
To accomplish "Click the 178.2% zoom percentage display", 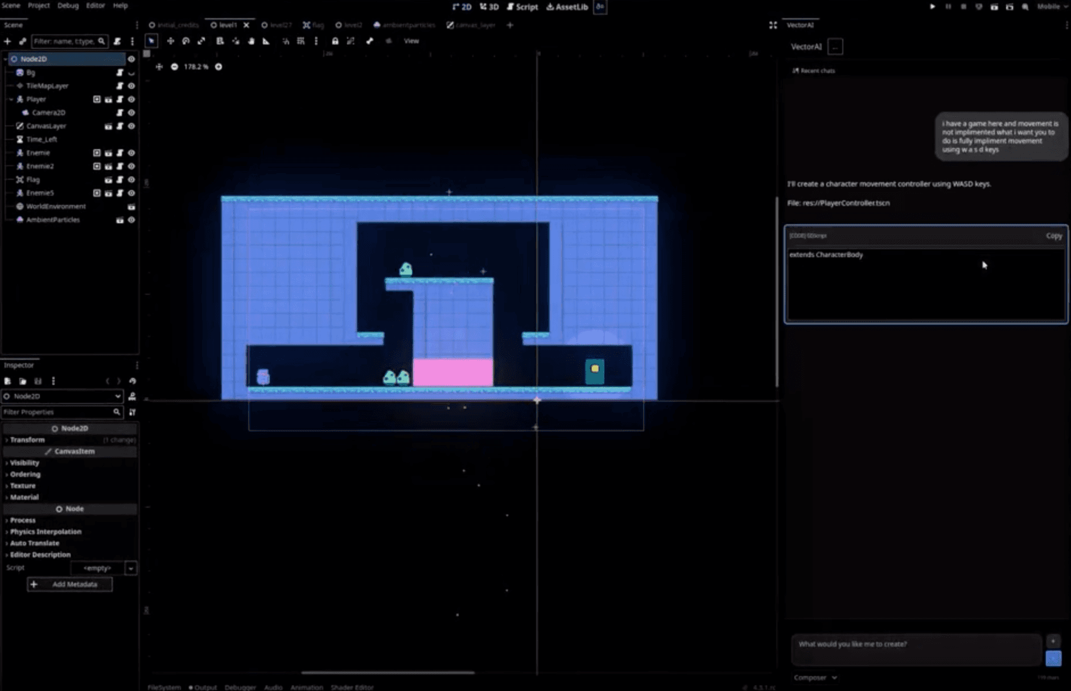I will [x=196, y=67].
